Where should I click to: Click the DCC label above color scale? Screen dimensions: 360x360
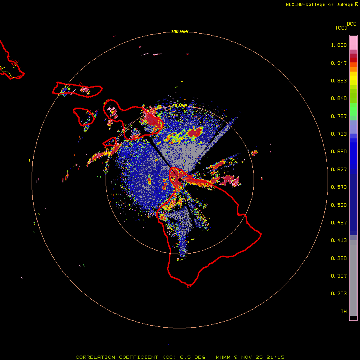(x=352, y=24)
